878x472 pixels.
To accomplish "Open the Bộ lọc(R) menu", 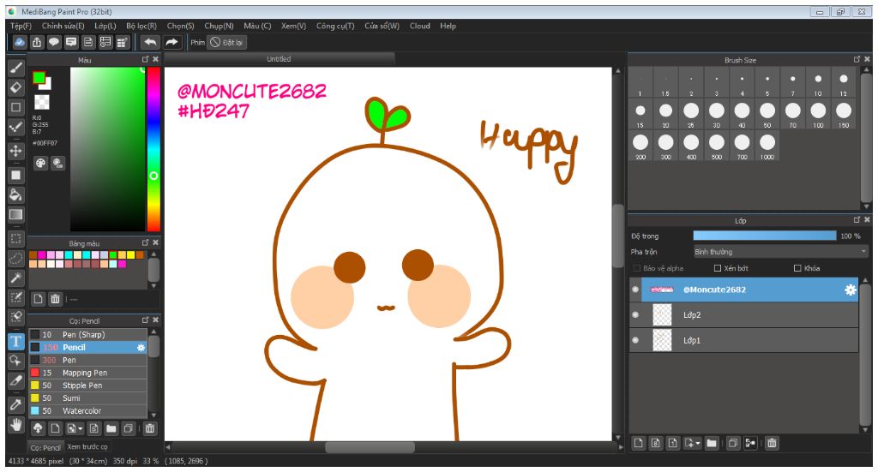I will (141, 26).
